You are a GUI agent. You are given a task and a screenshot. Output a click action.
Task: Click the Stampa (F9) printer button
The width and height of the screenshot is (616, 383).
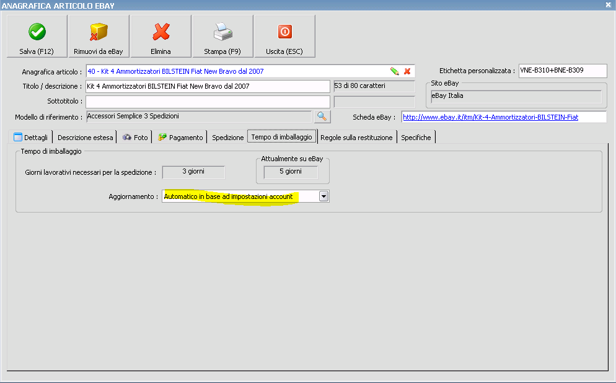pos(222,36)
